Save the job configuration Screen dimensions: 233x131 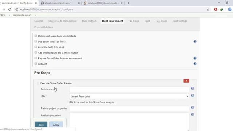click(x=41, y=125)
